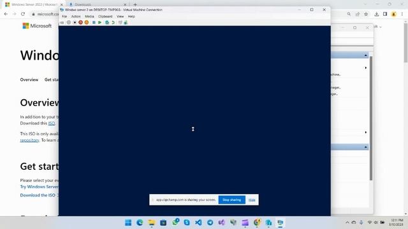Open Action menu in VM Connection
This screenshot has width=408, height=229.
(76, 17)
